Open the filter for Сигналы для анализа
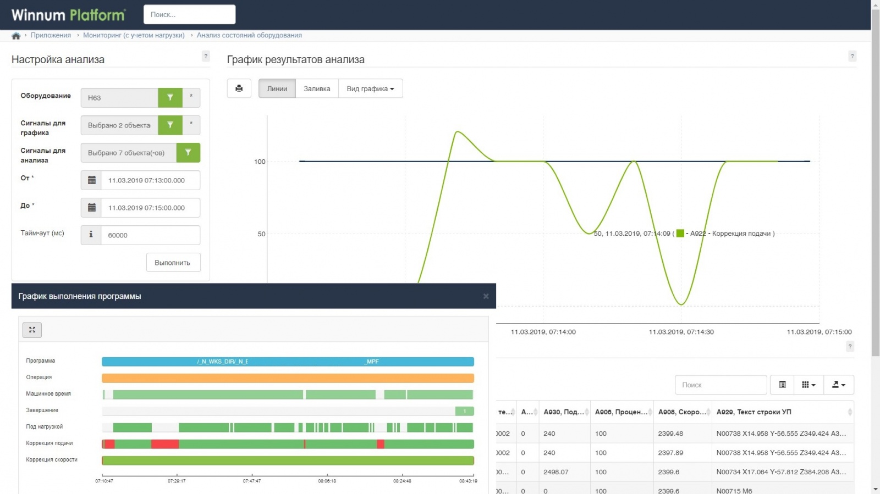This screenshot has height=494, width=880. (x=188, y=153)
